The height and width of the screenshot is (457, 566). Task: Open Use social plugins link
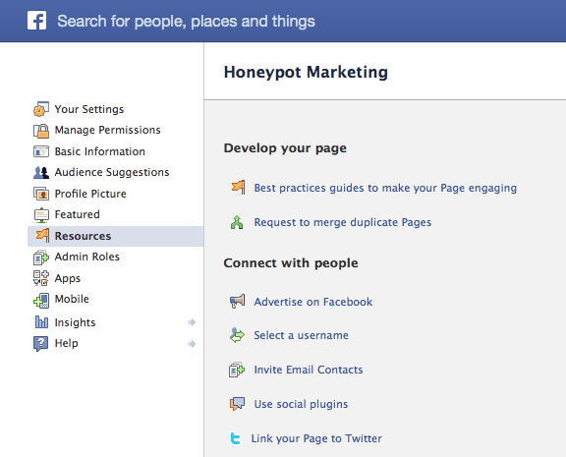point(301,404)
